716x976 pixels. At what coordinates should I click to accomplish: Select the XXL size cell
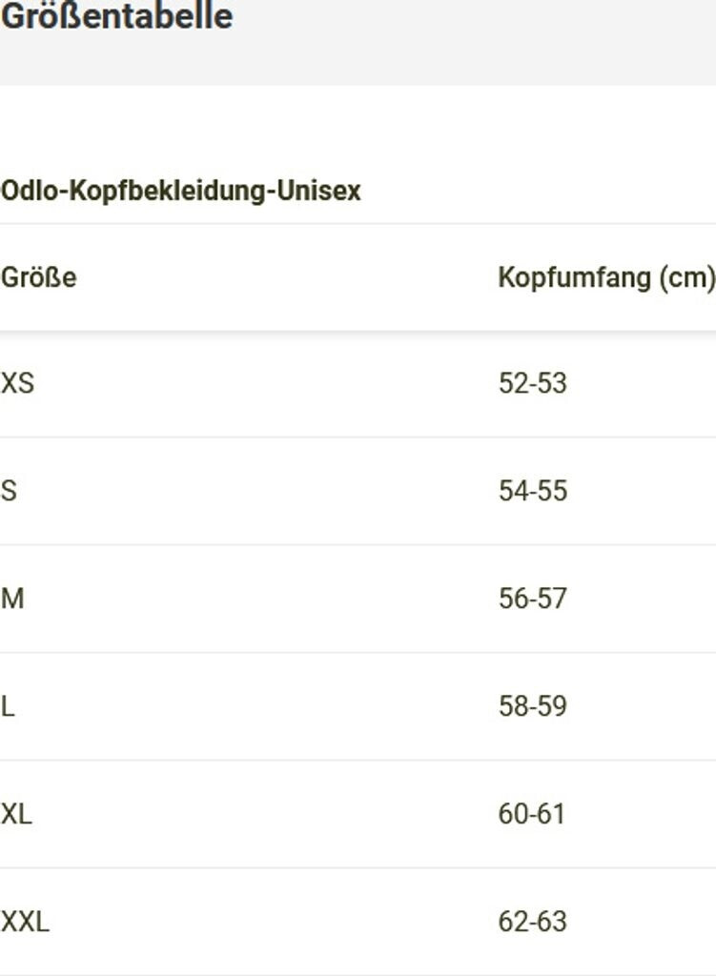coord(25,922)
